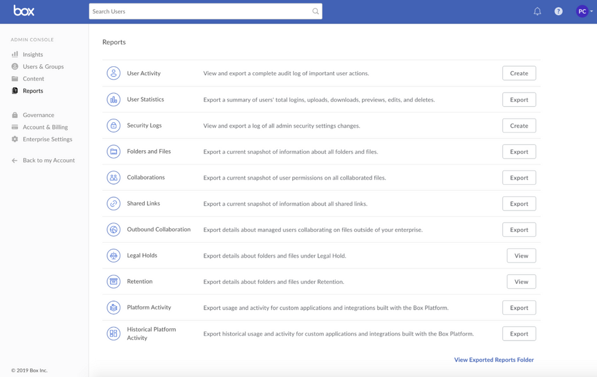Click the Collaborations people icon
The width and height of the screenshot is (597, 377).
click(x=114, y=178)
